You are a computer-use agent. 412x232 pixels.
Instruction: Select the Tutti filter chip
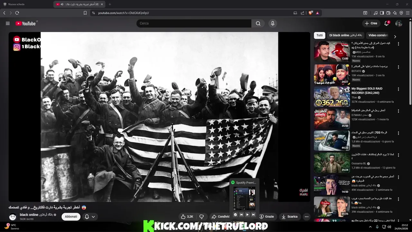coord(320,35)
